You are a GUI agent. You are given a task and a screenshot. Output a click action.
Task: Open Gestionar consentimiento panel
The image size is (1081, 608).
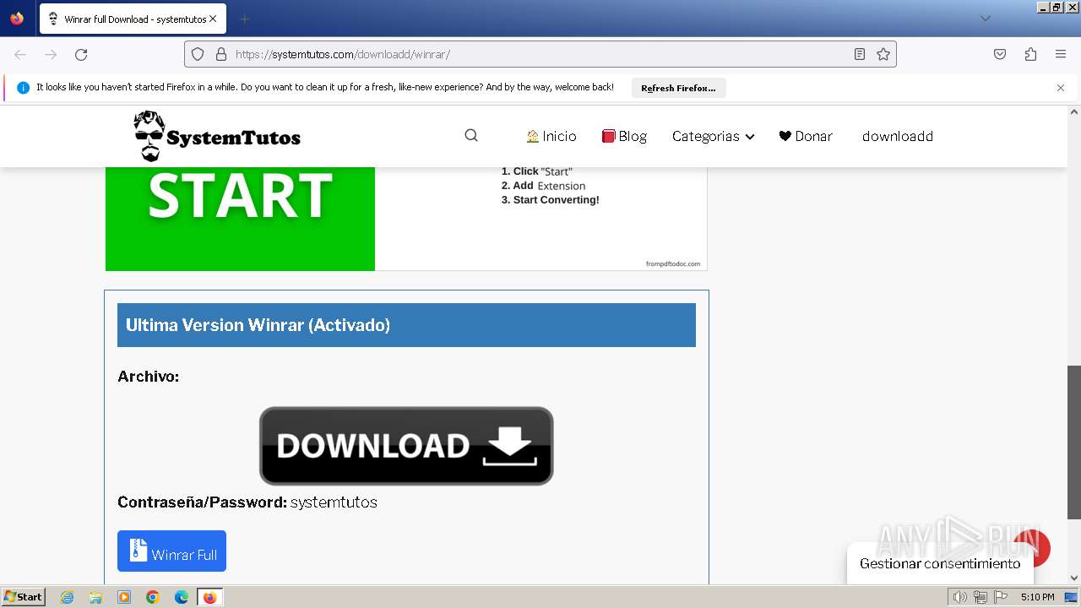940,563
